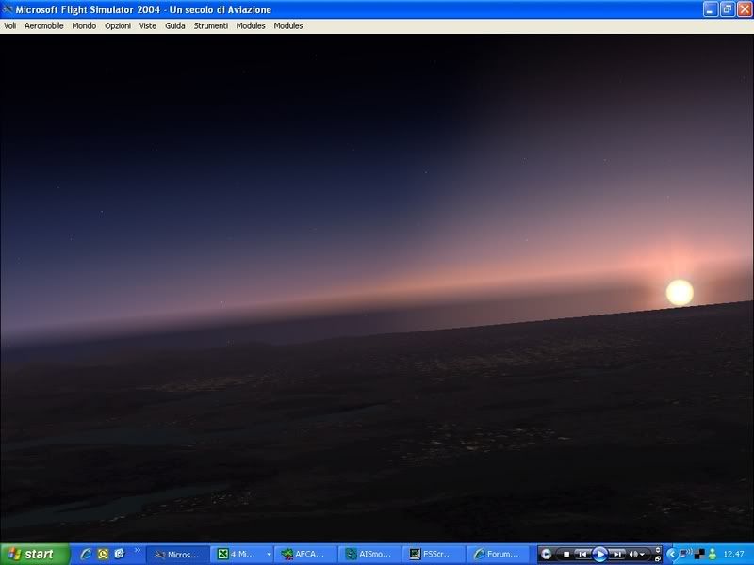
Task: Switch to the Micros... Flight Simulator taskbar button
Action: [178, 555]
